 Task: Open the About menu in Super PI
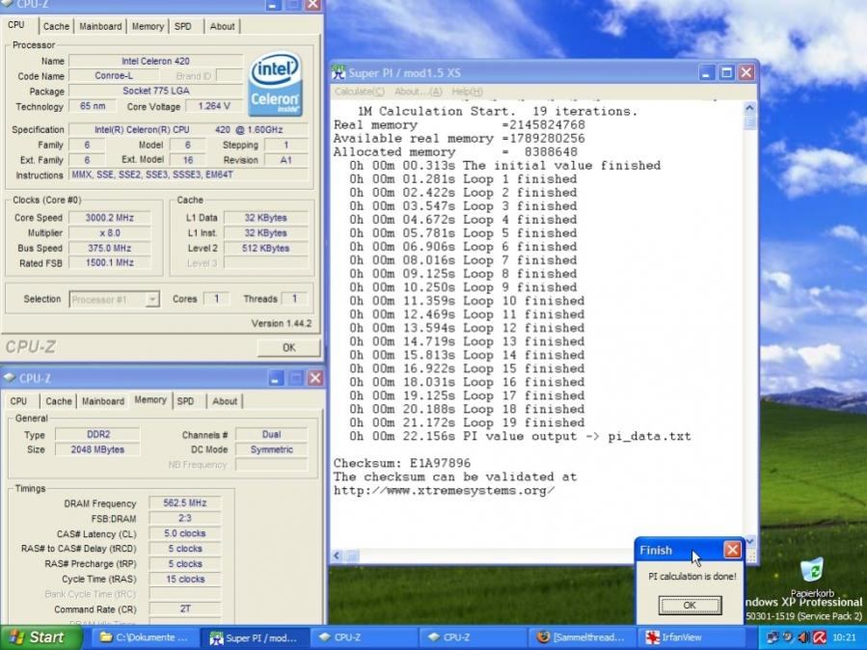tap(418, 92)
